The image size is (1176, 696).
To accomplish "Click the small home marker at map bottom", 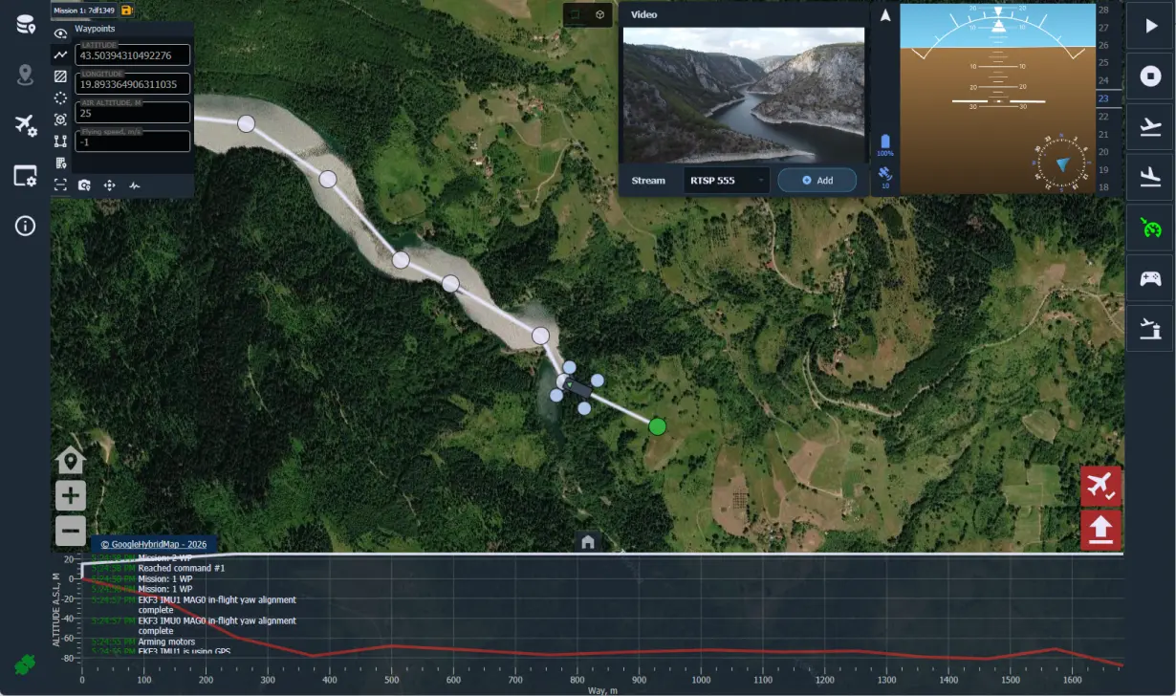I will tap(588, 542).
